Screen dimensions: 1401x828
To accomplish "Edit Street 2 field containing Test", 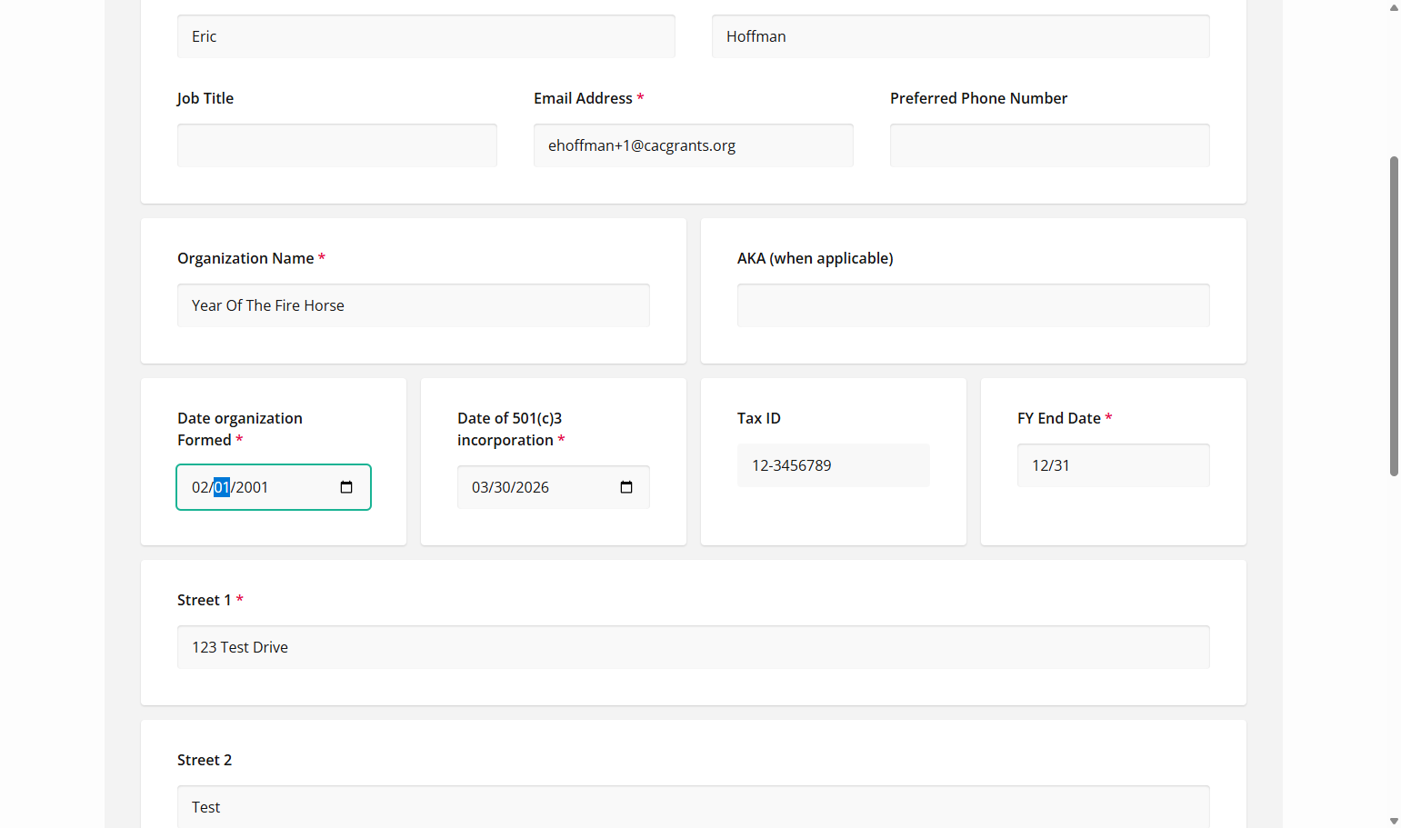I will point(694,807).
